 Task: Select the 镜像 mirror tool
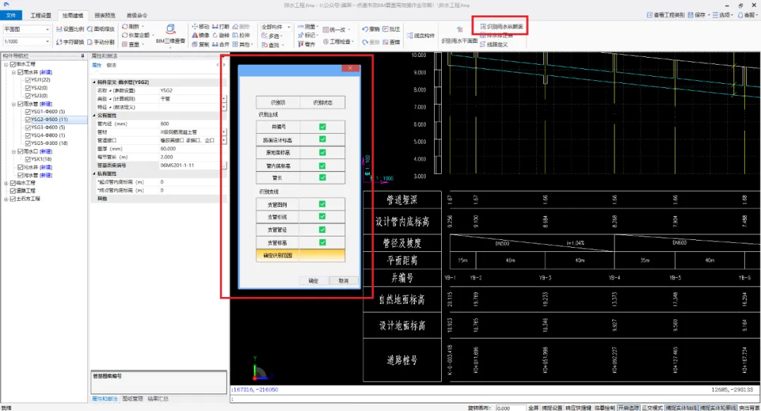tap(200, 35)
